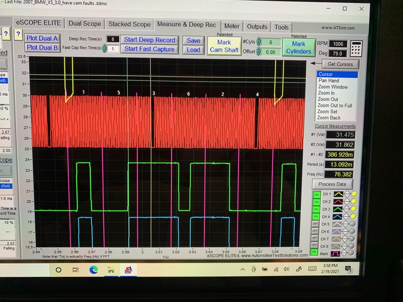Click the CH 1 yellow waveform icon

[338, 194]
